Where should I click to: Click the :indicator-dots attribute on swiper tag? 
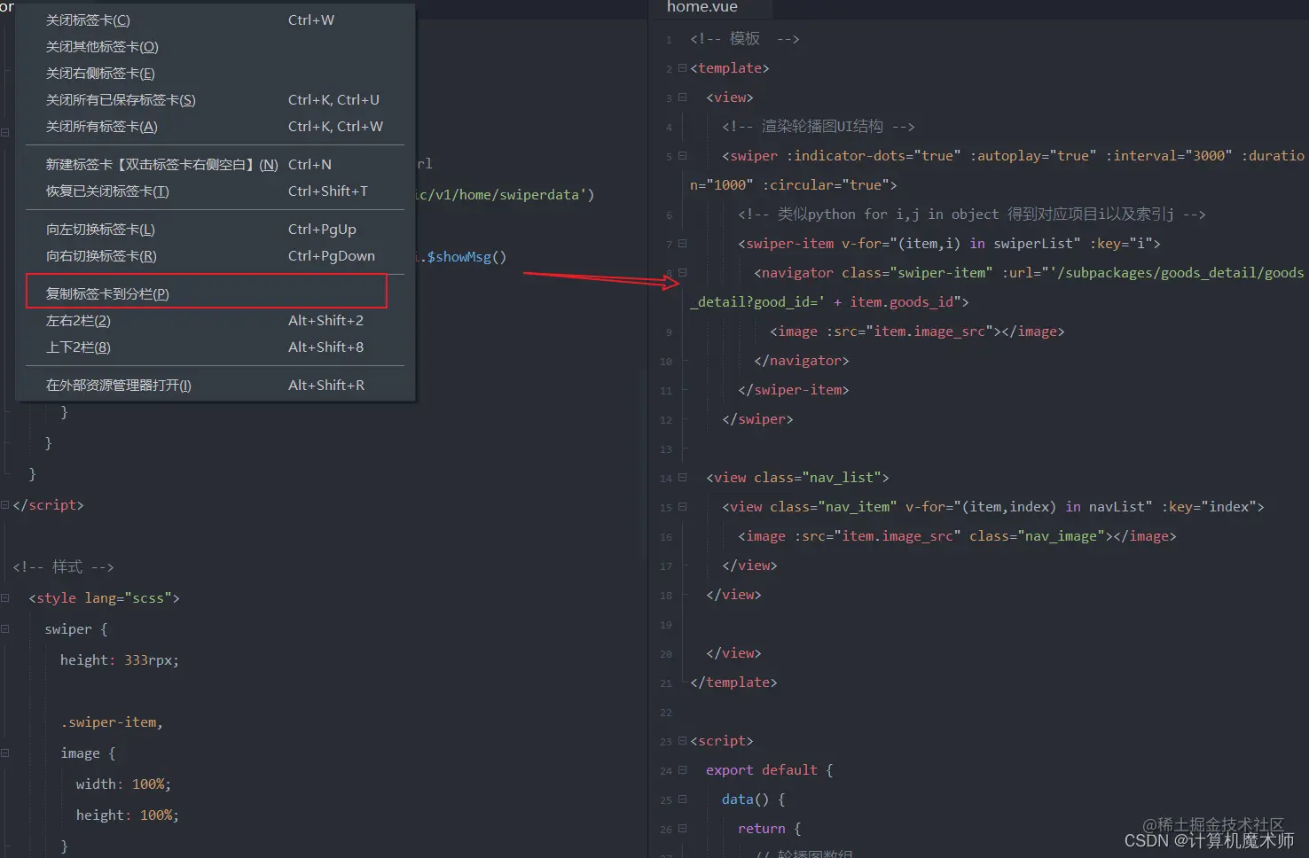(x=874, y=155)
